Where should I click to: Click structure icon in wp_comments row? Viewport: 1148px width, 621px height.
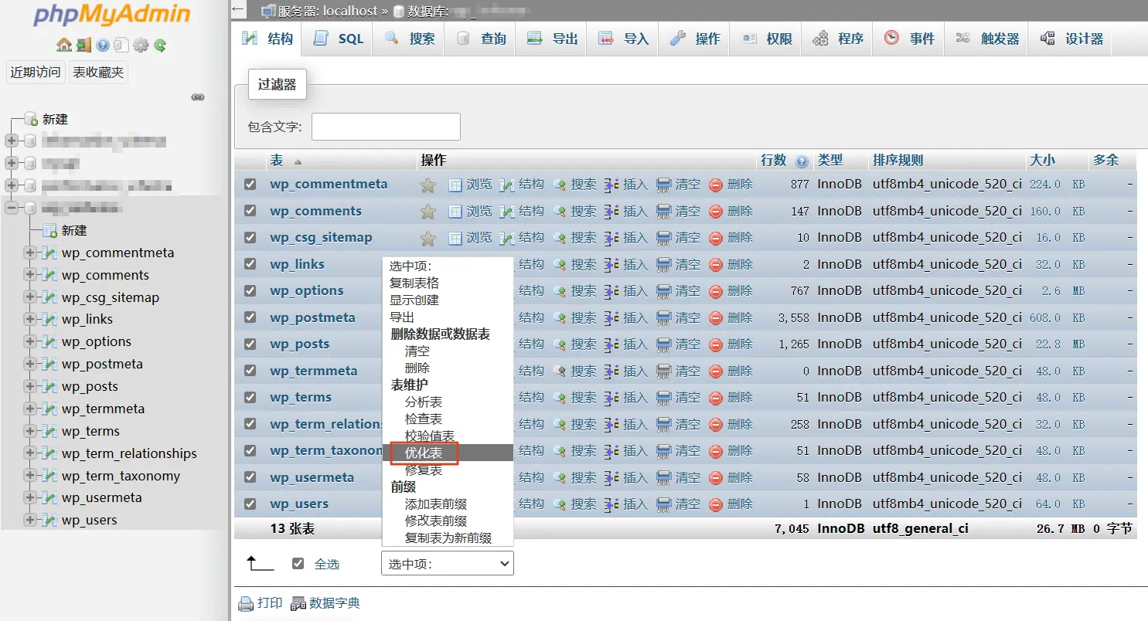click(507, 212)
